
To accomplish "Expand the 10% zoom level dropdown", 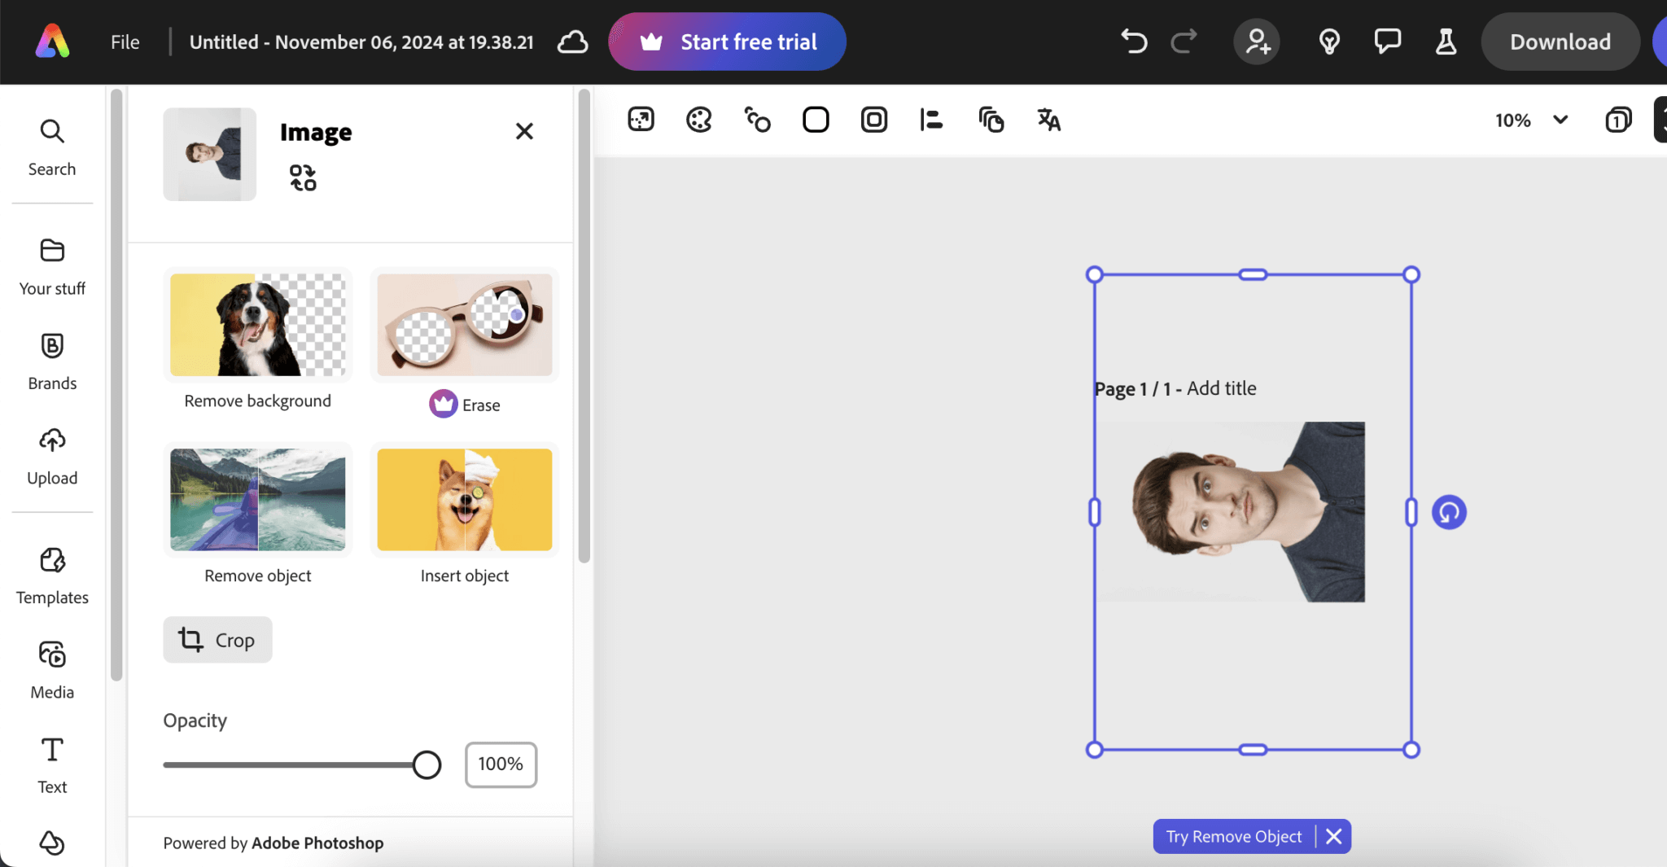I will [x=1533, y=120].
